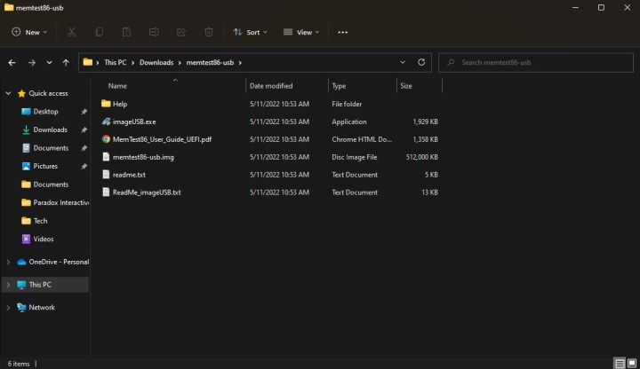This screenshot has height=369, width=640.
Task: Click the Rename icon in toolbar
Action: tap(154, 32)
